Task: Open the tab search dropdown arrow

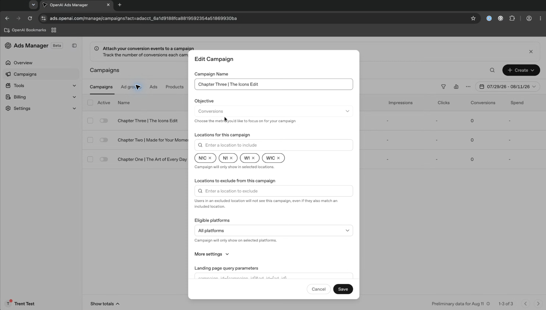Action: pos(33,5)
